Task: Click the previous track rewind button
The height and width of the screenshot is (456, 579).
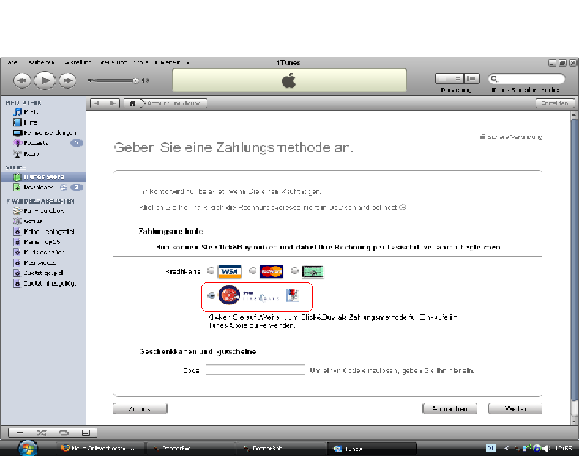Action: [x=22, y=81]
